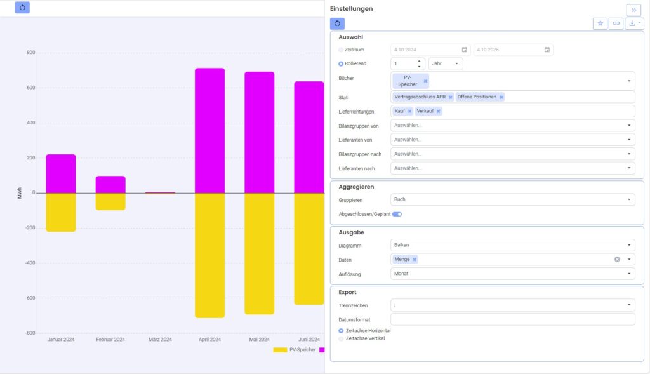Remove the Offene Positionen status tag

point(501,97)
